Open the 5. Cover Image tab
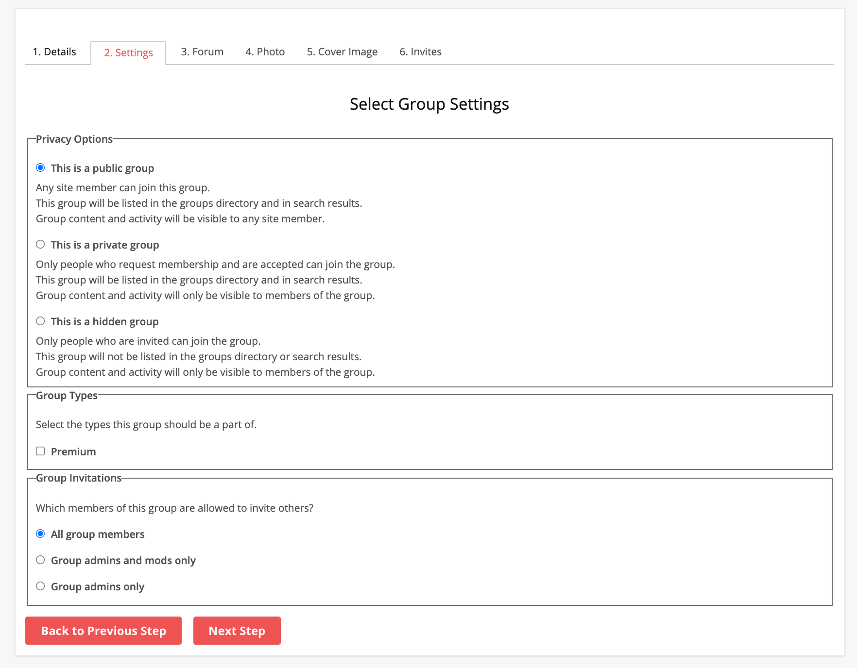 click(342, 52)
